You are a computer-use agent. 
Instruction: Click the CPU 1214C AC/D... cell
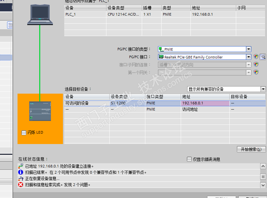(x=123, y=14)
